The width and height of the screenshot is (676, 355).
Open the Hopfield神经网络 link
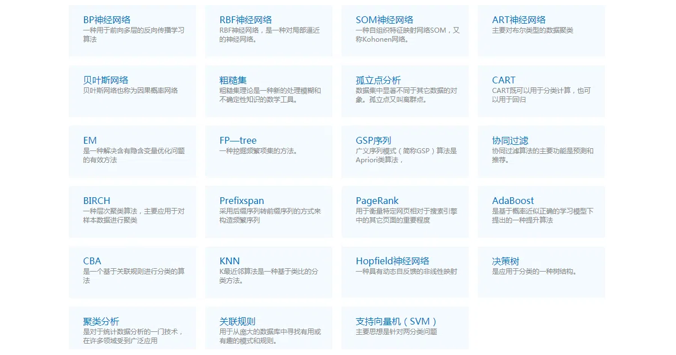[393, 261]
